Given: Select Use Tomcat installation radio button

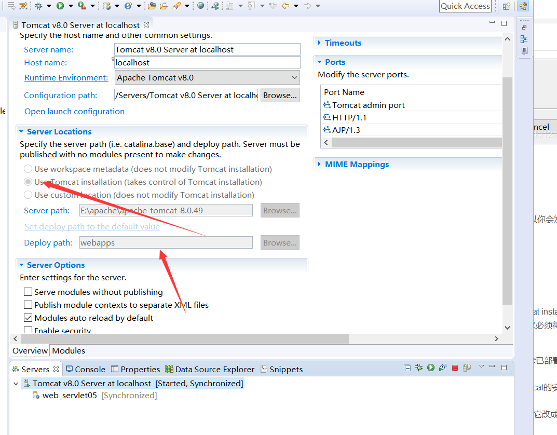Looking at the screenshot, I should (x=28, y=182).
